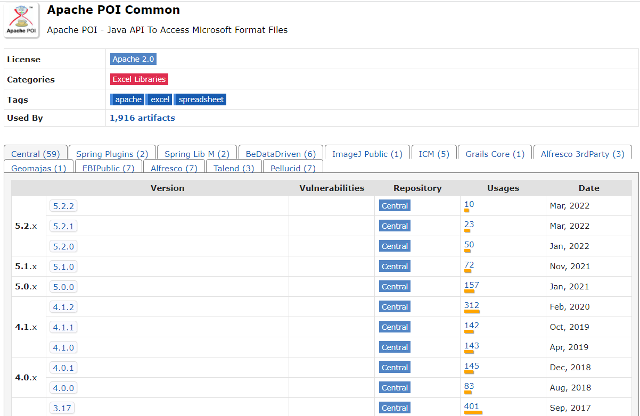Click Central repository badge for 3.17
640x416 pixels.
(395, 408)
